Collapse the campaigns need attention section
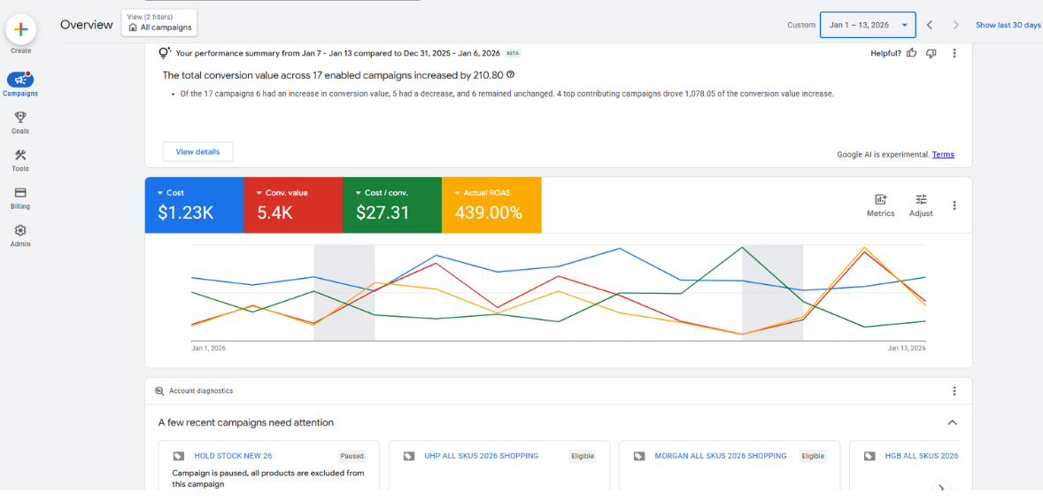 coord(952,422)
